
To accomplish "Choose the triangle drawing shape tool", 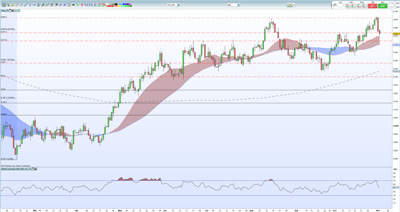I will (x=95, y=5).
